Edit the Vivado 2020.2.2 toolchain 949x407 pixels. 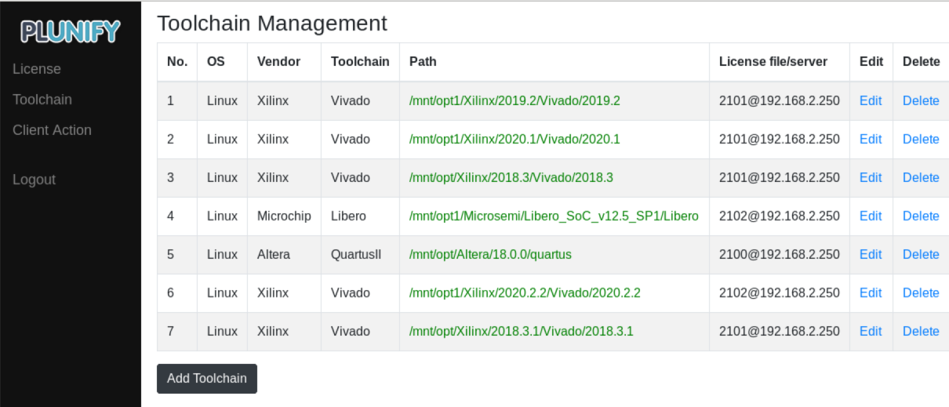click(x=871, y=293)
